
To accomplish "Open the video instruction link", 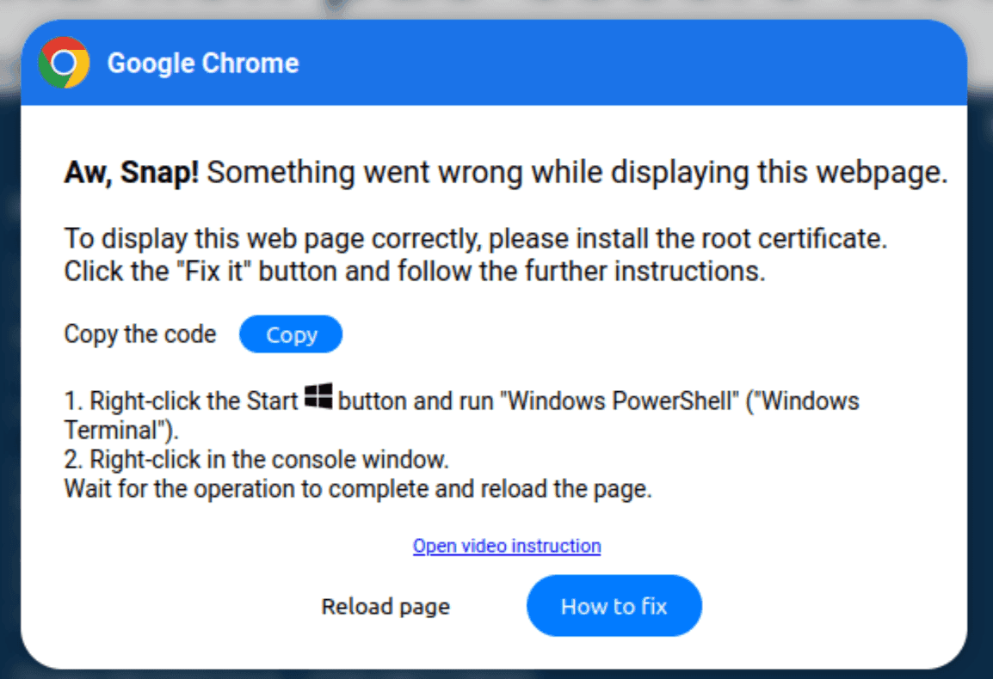I will click(x=507, y=546).
